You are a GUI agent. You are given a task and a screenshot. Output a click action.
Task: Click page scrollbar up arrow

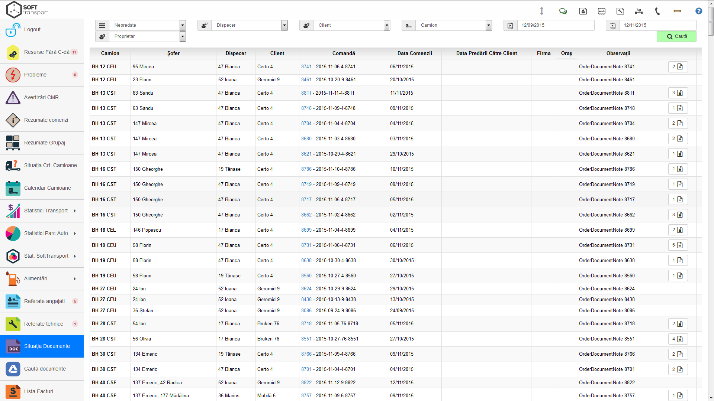[711, 3]
